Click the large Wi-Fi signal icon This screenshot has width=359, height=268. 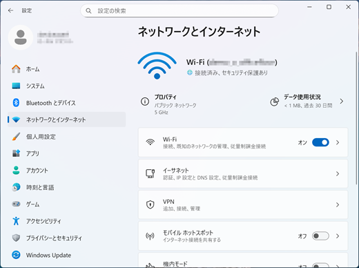coord(157,66)
